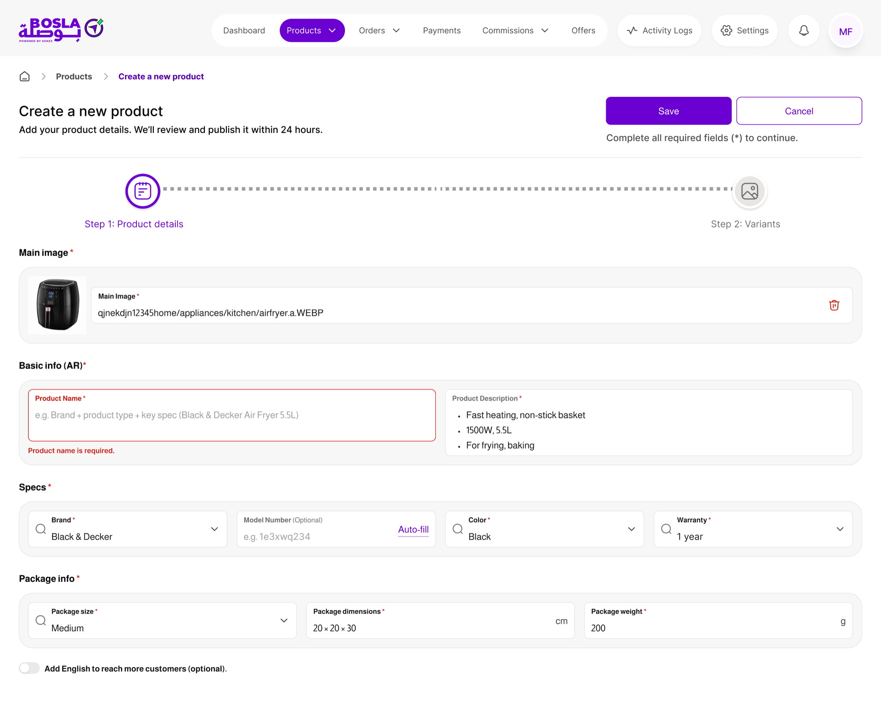Viewport: 881px width, 713px height.
Task: Click the search icon in Package size field
Action: coord(41,621)
